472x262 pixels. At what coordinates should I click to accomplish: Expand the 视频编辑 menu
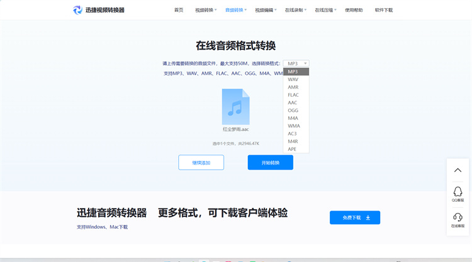tap(266, 10)
